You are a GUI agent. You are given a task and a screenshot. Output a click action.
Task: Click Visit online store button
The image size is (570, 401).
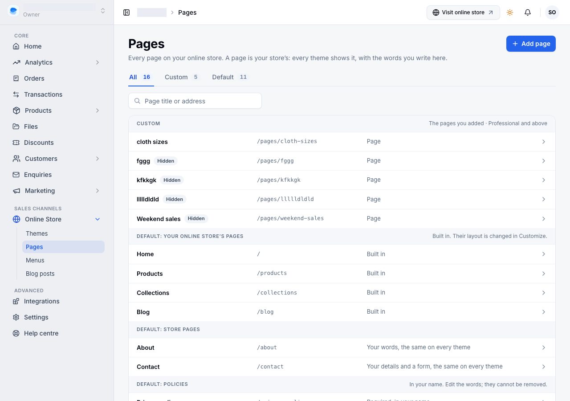[x=463, y=12]
